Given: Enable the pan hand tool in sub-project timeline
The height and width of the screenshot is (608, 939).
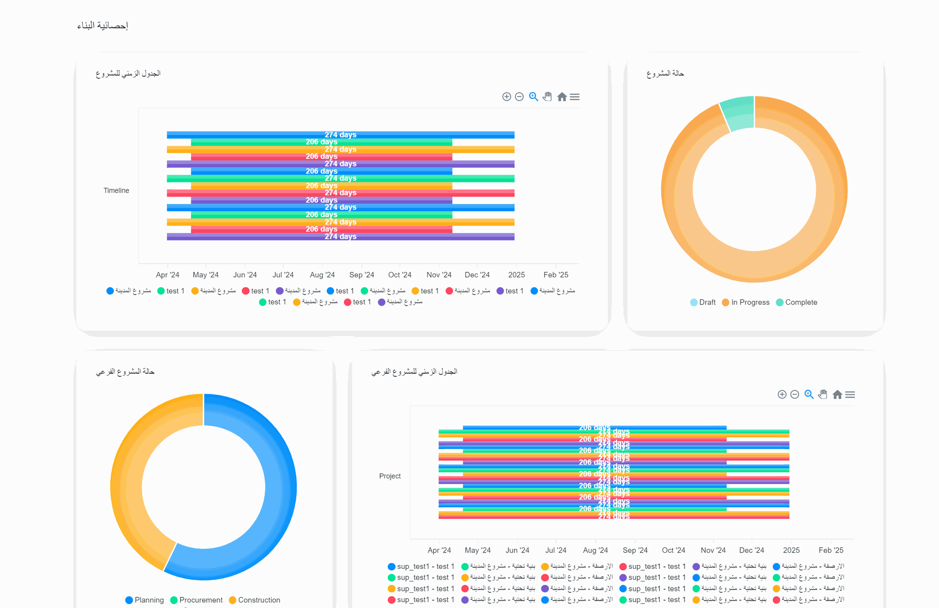Looking at the screenshot, I should tap(823, 395).
